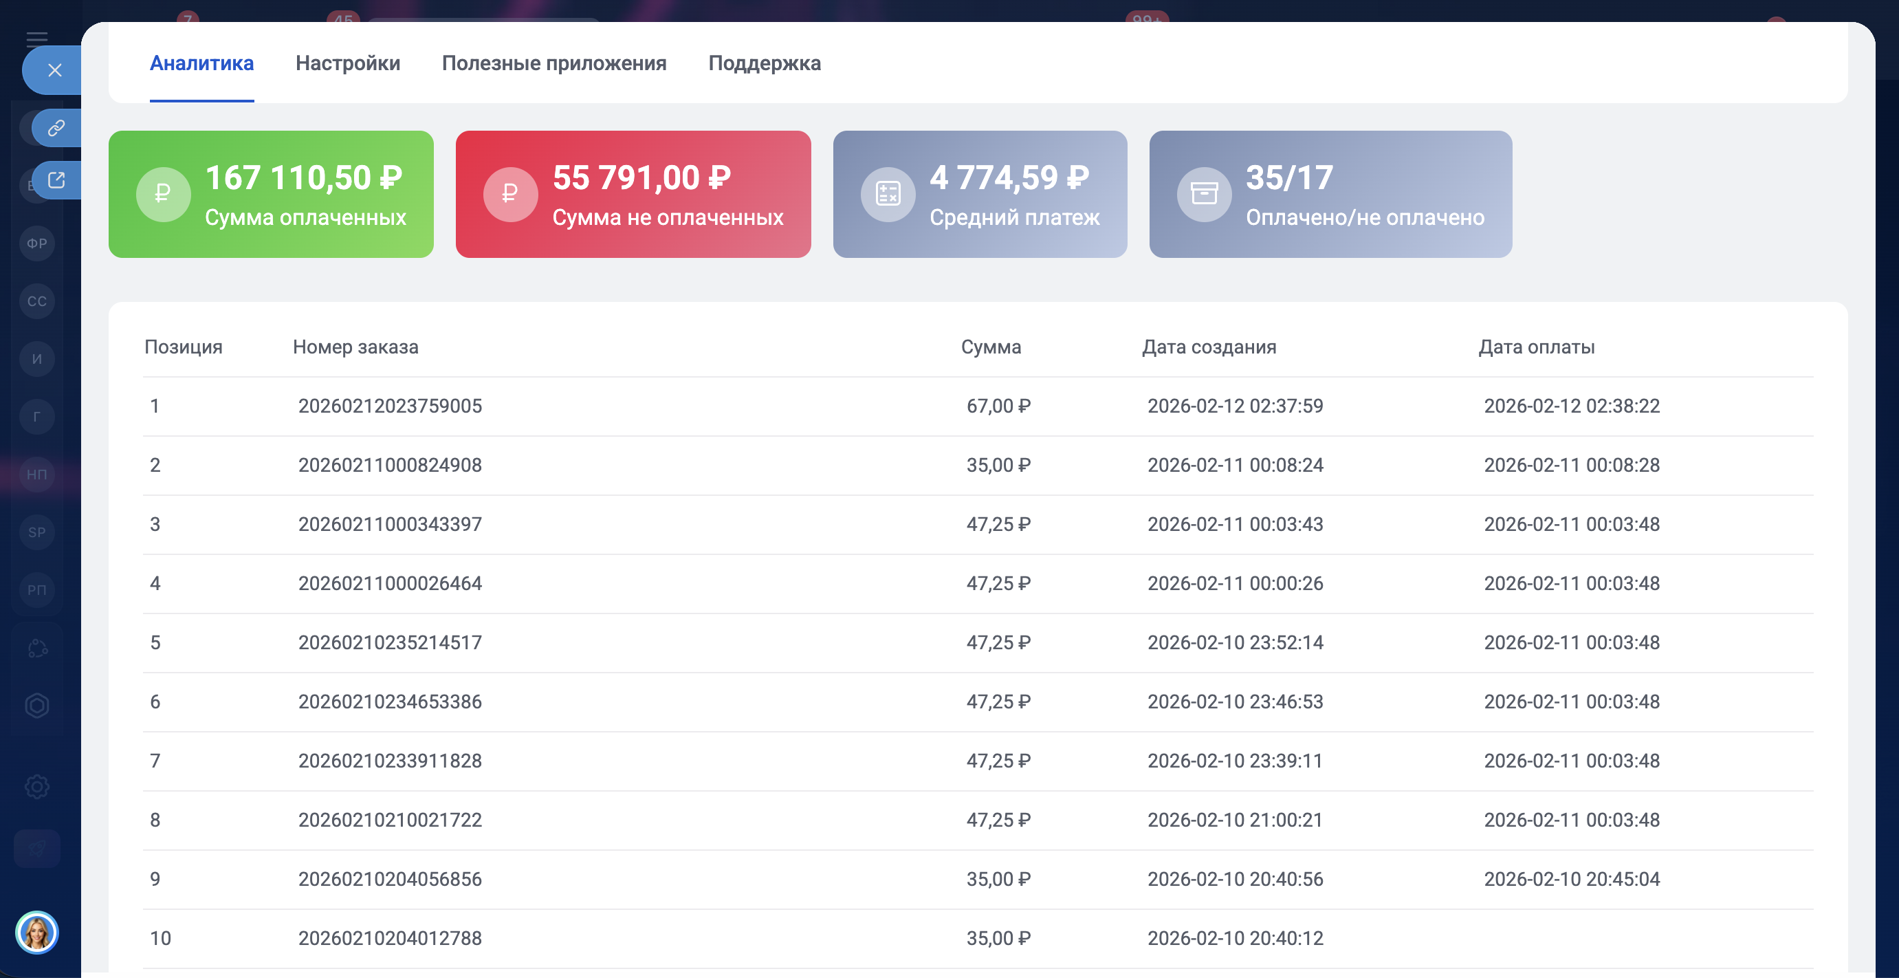
Task: Click ruble icon in green paid card
Action: pyautogui.click(x=163, y=194)
